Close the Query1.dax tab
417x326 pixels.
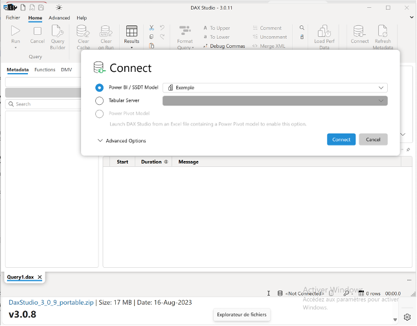pos(39,277)
